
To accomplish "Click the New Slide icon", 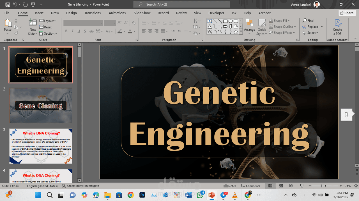I will click(33, 23).
